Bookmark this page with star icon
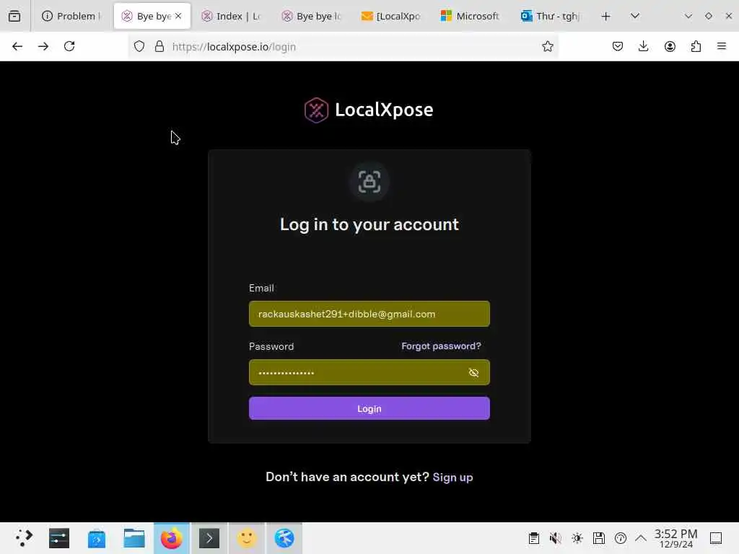 [x=547, y=46]
